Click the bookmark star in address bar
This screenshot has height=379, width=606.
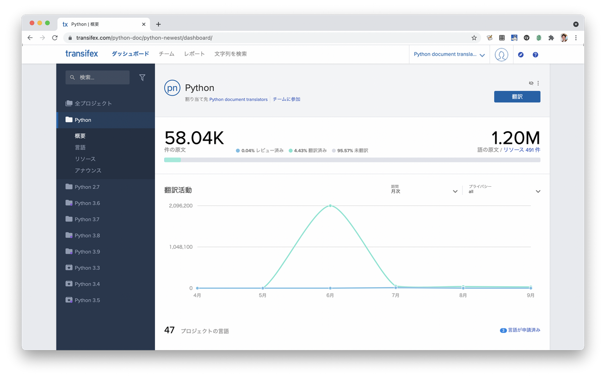point(474,38)
